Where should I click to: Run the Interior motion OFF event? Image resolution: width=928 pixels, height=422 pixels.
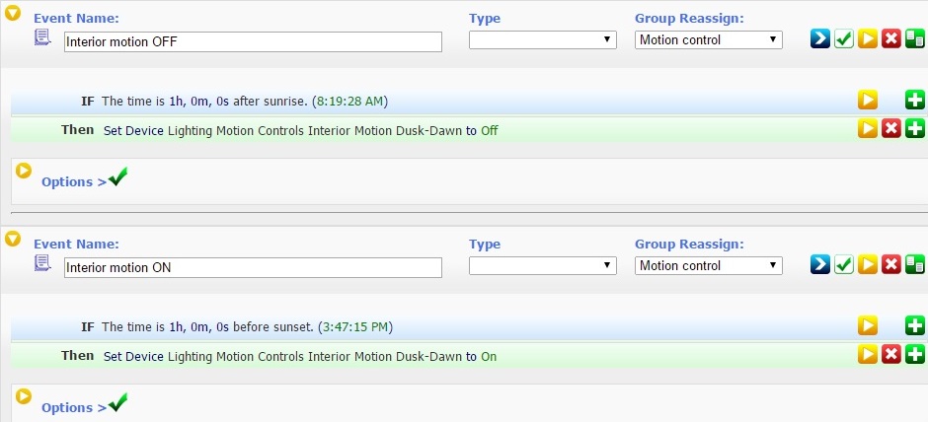point(867,39)
